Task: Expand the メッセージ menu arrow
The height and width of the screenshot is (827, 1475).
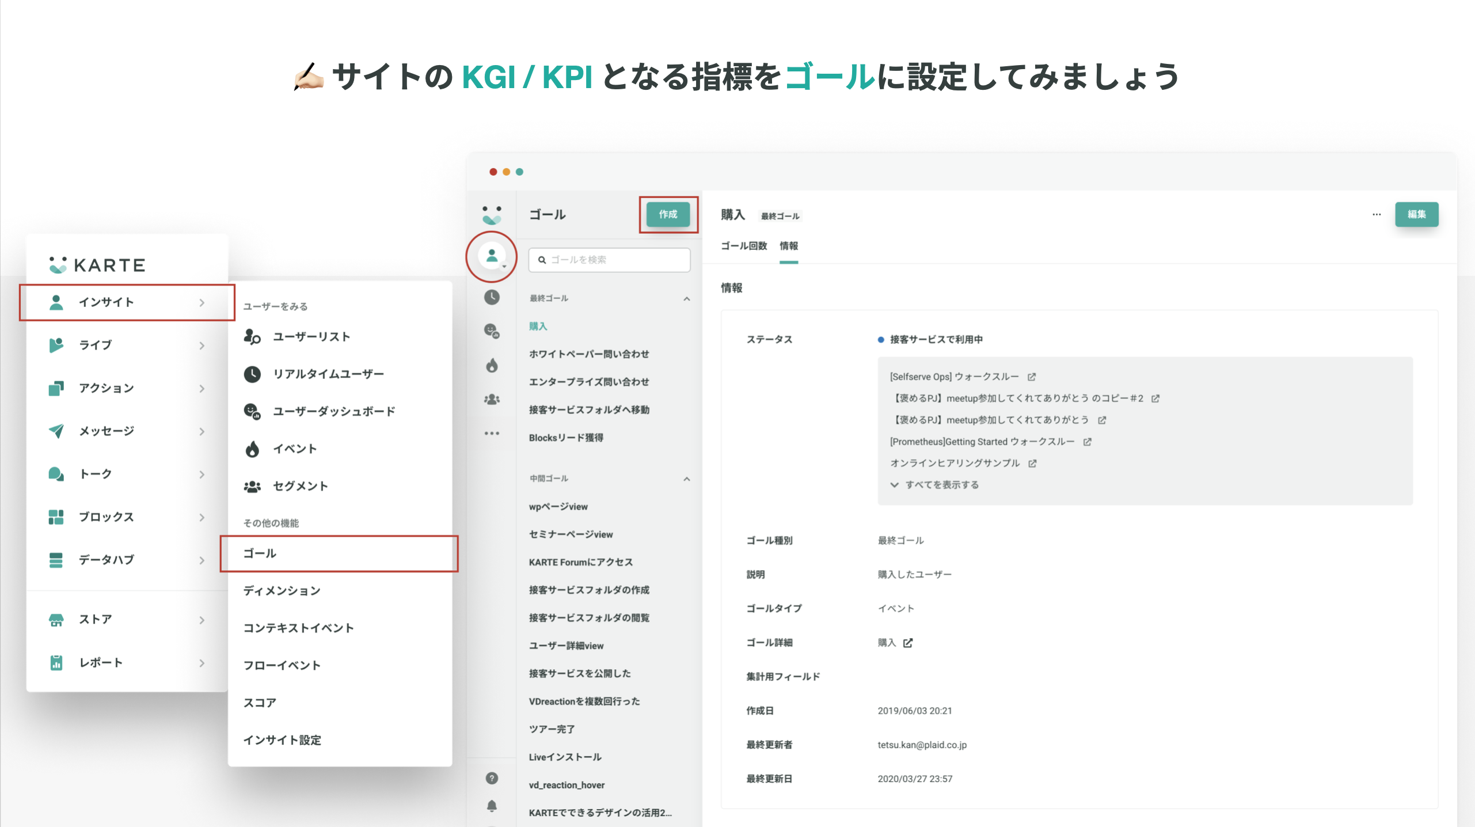Action: 202,431
